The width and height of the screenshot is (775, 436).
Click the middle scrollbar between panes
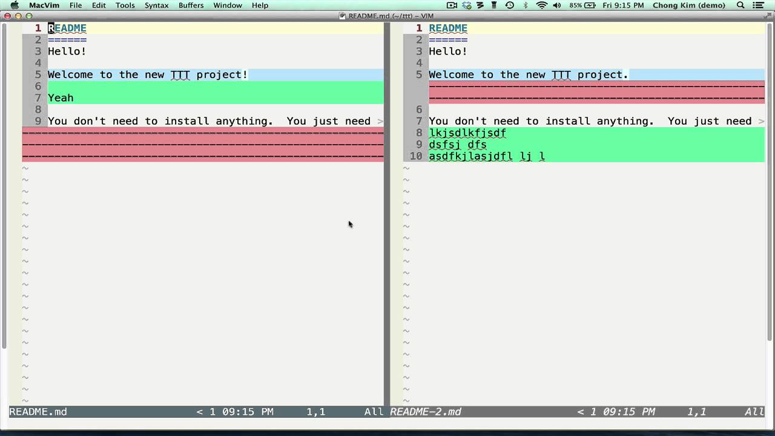pos(387,214)
